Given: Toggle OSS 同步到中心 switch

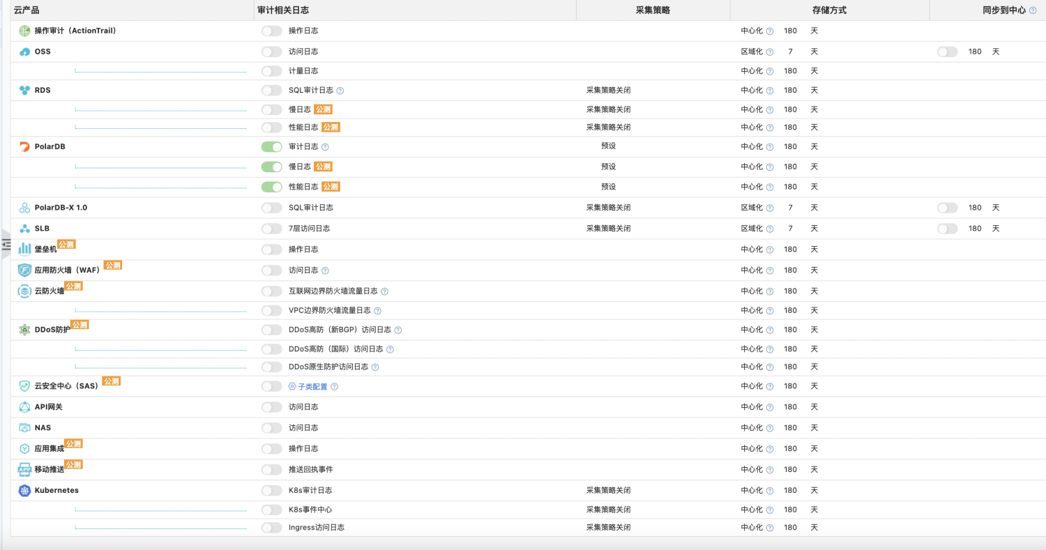Looking at the screenshot, I should pyautogui.click(x=948, y=52).
